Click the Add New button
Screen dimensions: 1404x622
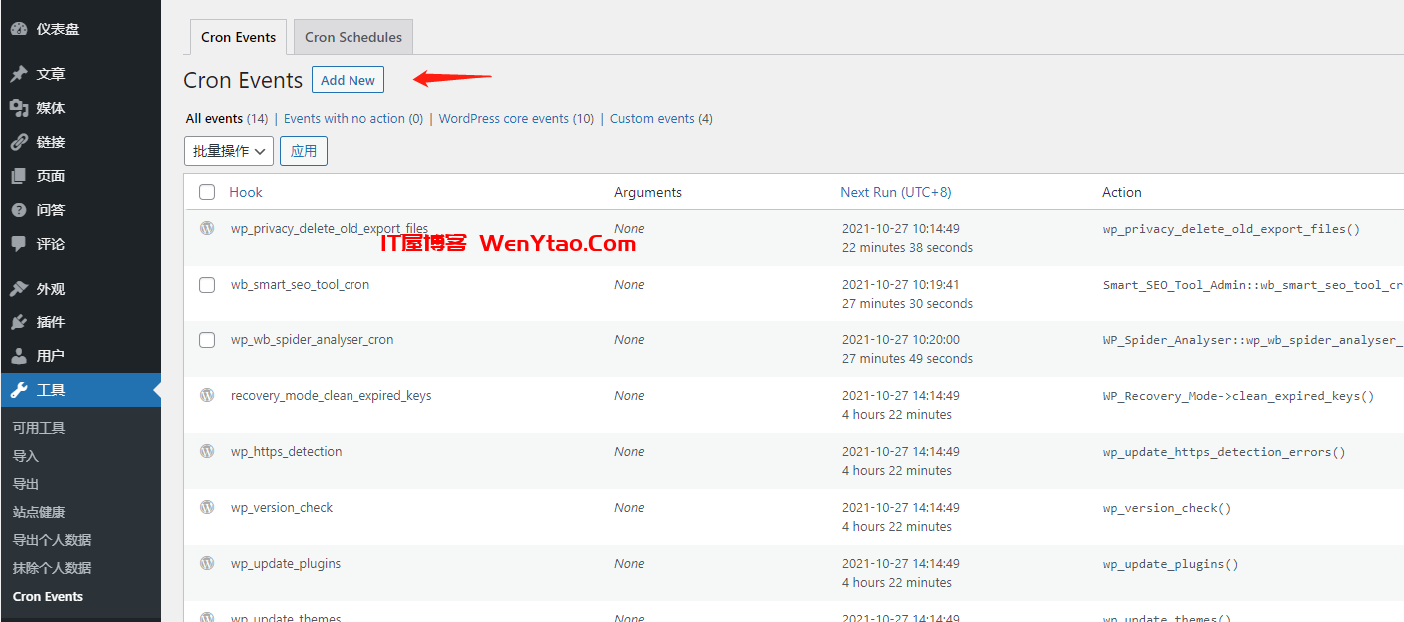(x=348, y=80)
